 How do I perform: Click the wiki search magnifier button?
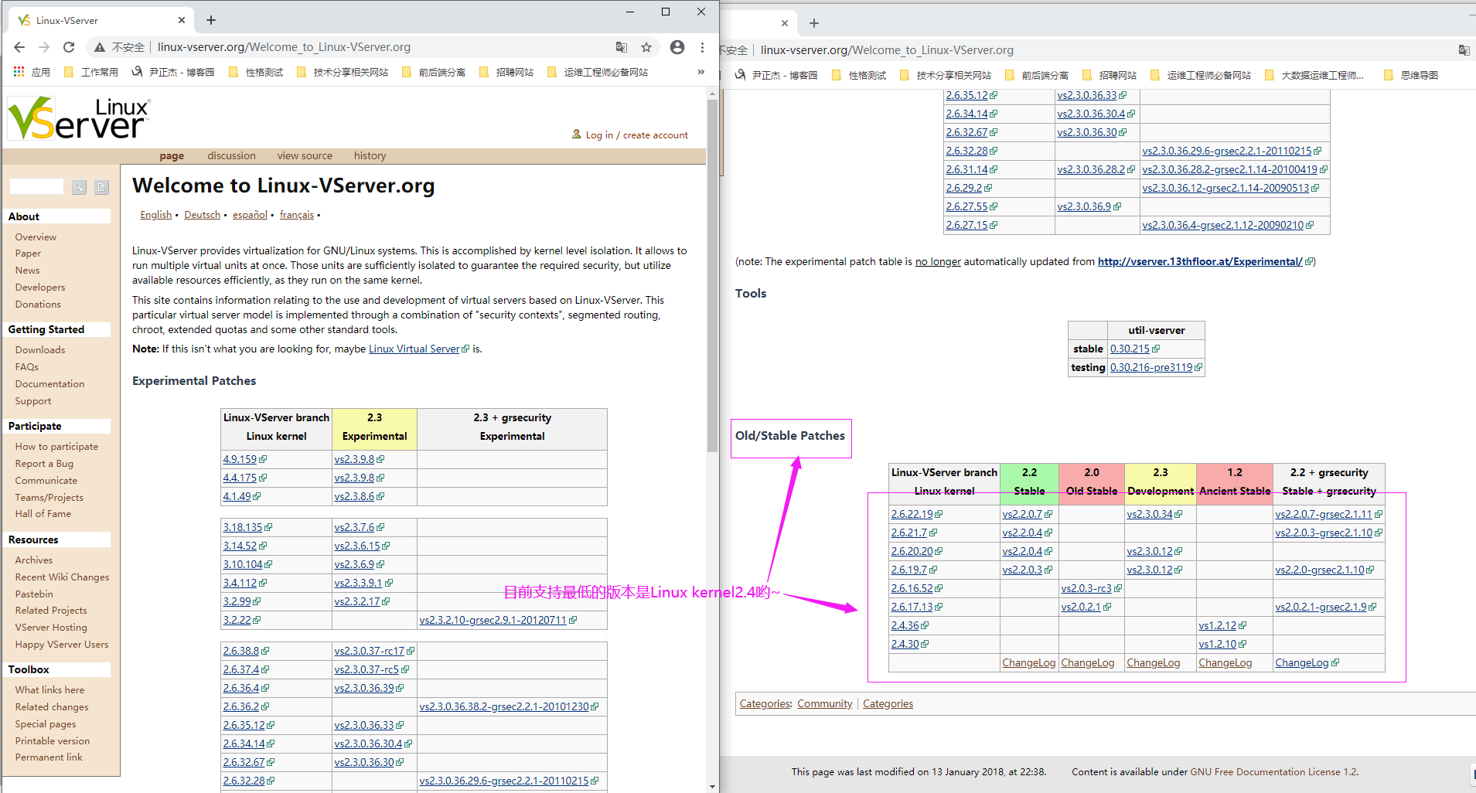point(79,187)
